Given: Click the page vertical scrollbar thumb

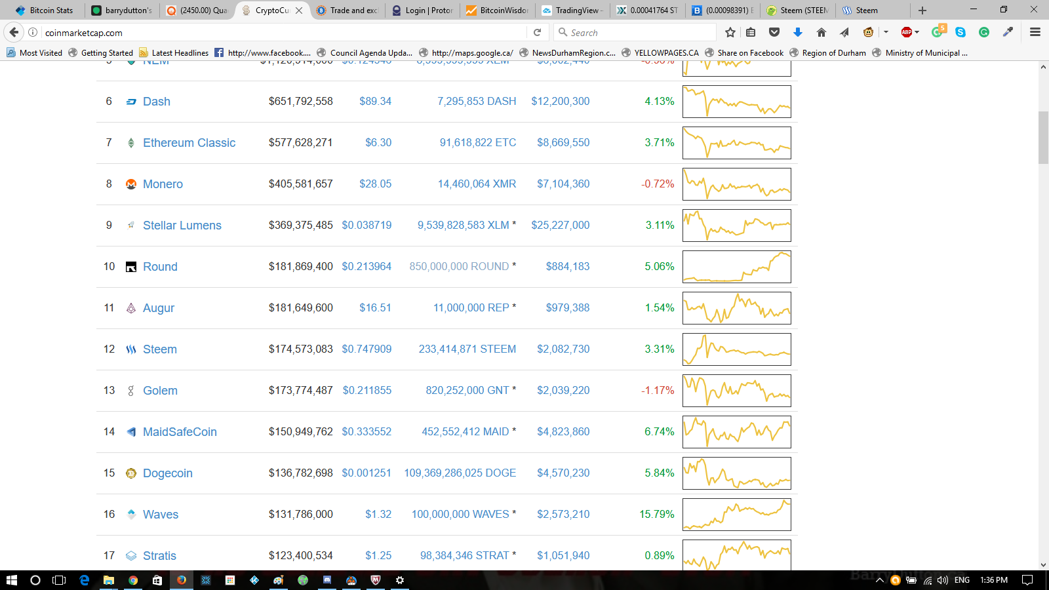Looking at the screenshot, I should pos(1043,138).
